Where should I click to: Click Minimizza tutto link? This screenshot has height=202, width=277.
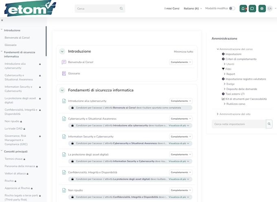[183, 52]
